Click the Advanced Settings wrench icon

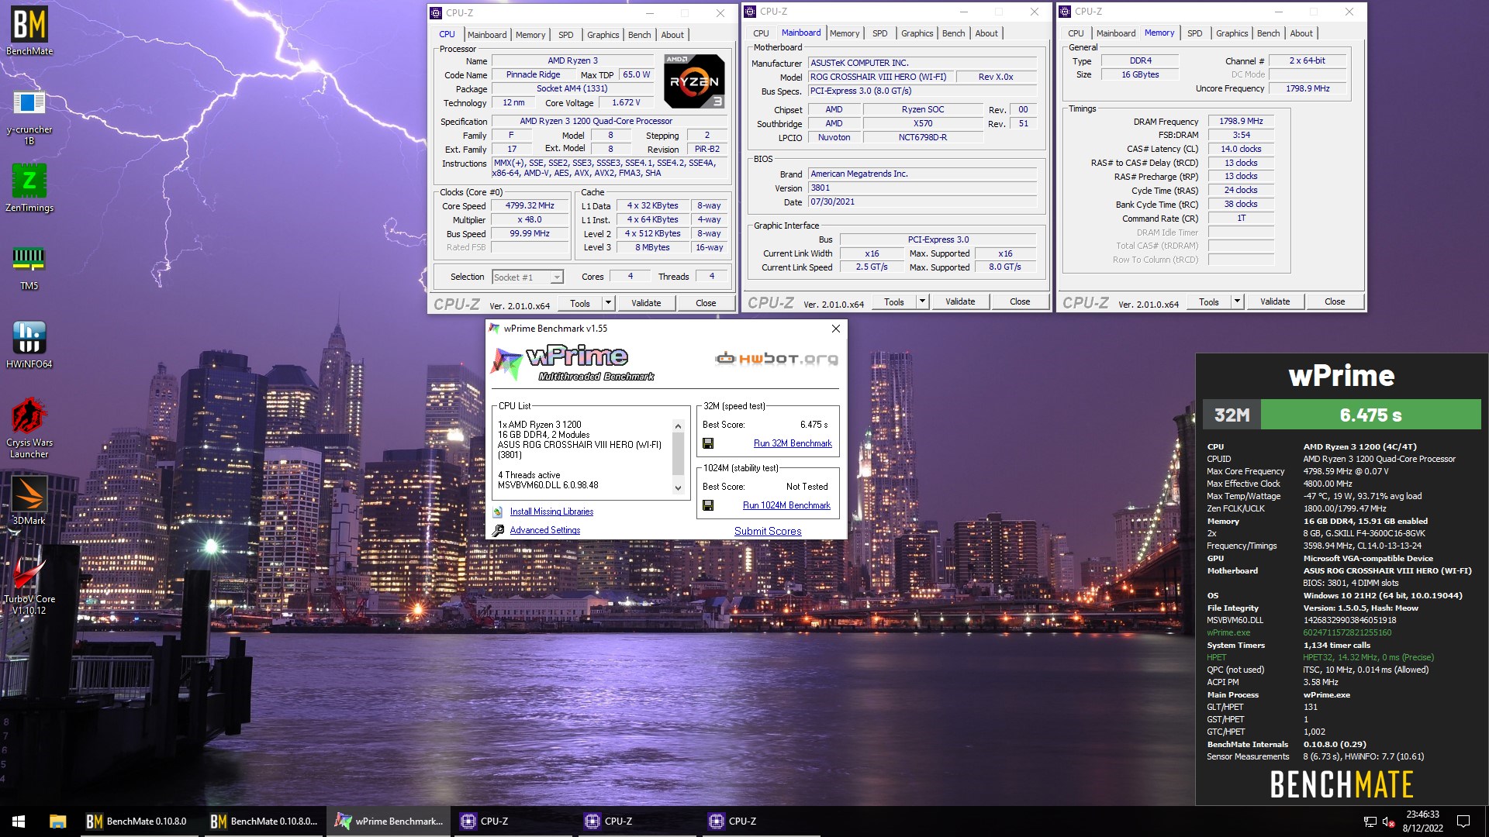[x=498, y=530]
